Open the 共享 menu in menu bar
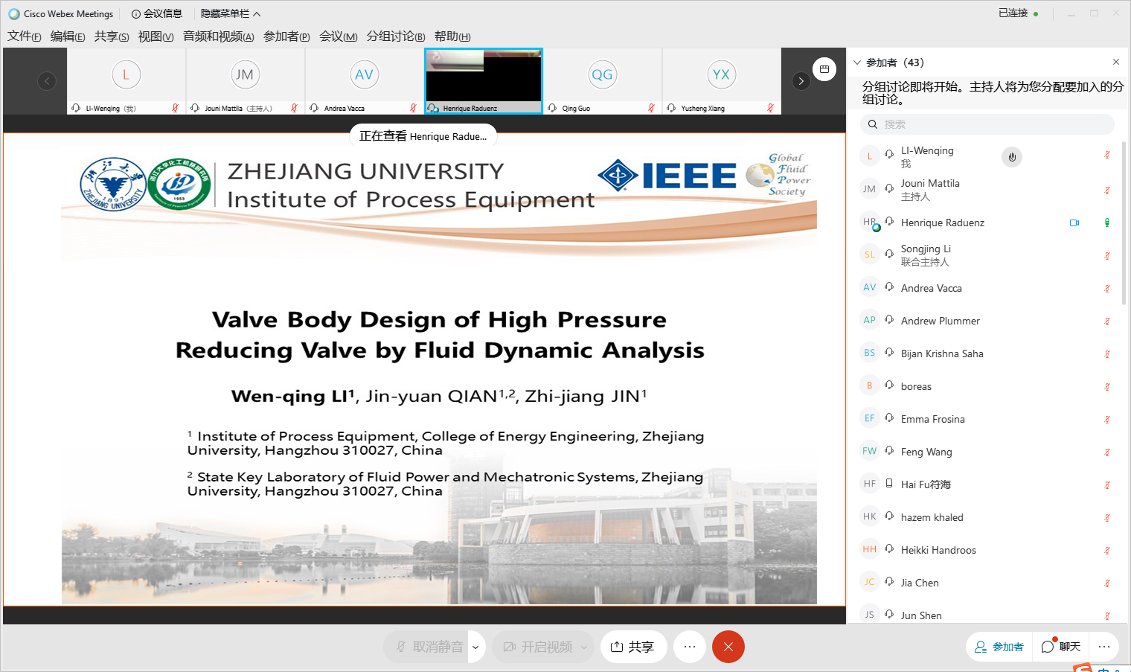The height and width of the screenshot is (672, 1131). [112, 36]
